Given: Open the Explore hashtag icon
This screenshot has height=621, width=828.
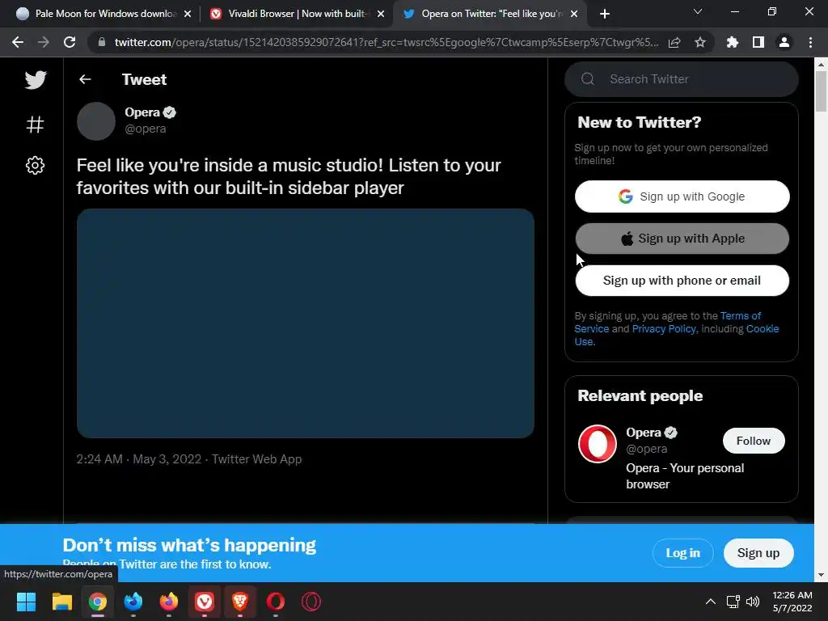Looking at the screenshot, I should tap(35, 125).
